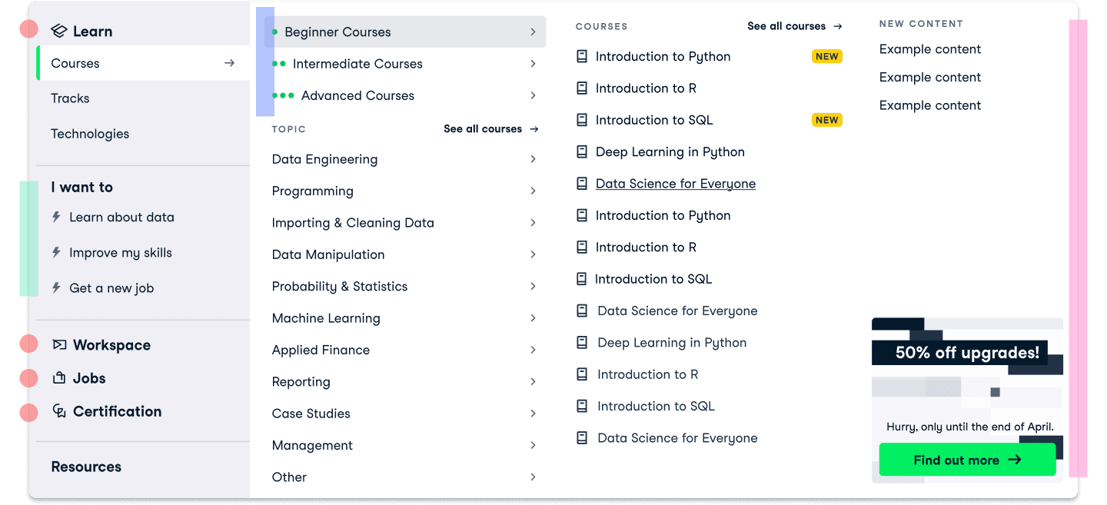Open the Tracks menu item

70,98
